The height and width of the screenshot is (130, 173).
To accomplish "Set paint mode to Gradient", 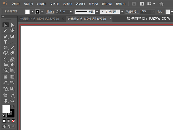I will click(x=9, y=121).
